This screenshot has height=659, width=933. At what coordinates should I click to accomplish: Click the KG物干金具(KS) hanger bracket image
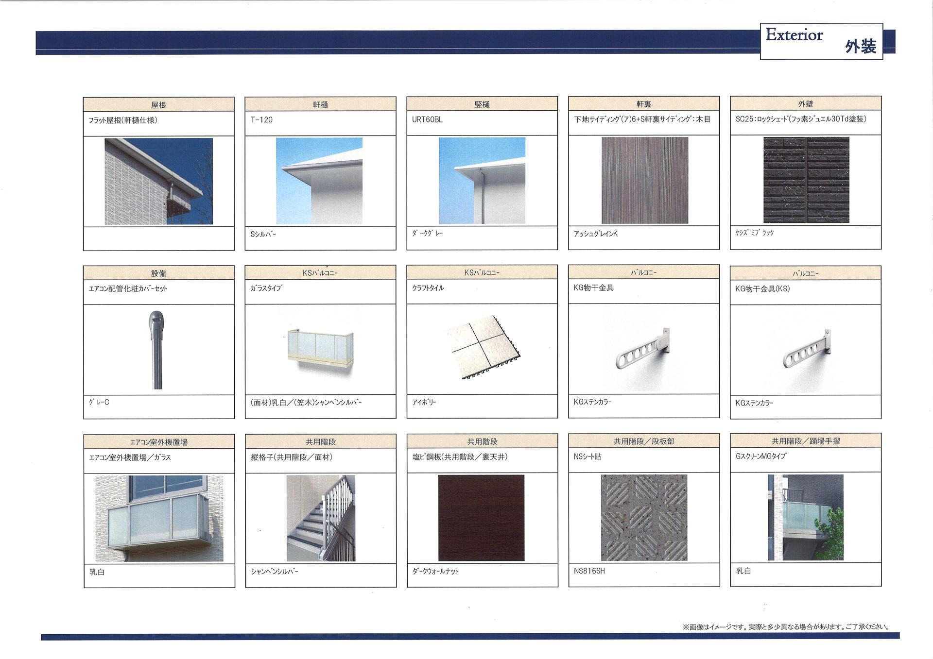[807, 349]
